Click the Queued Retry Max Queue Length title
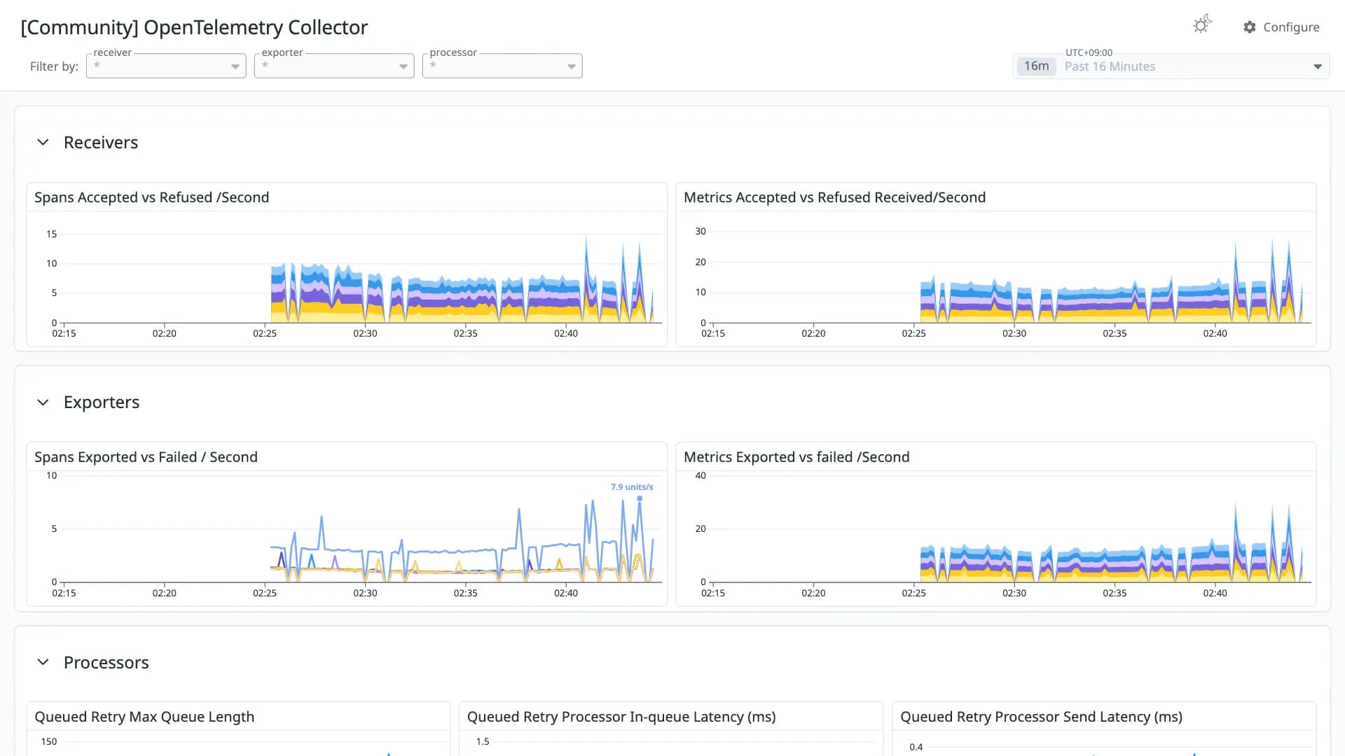The height and width of the screenshot is (756, 1345). point(144,717)
